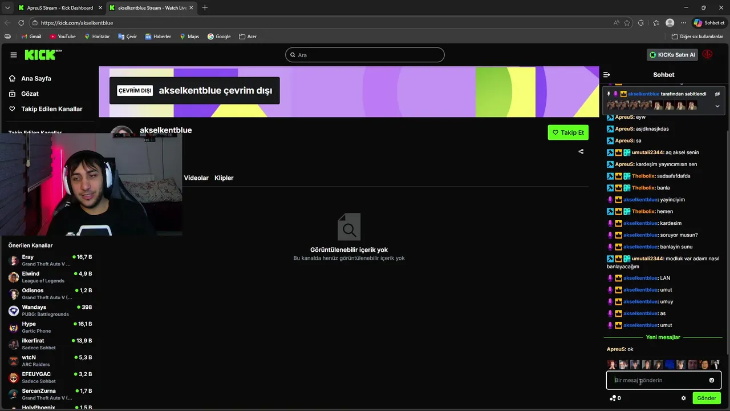Image resolution: width=730 pixels, height=411 pixels.
Task: Open browser three-dot menu
Action: (x=683, y=23)
